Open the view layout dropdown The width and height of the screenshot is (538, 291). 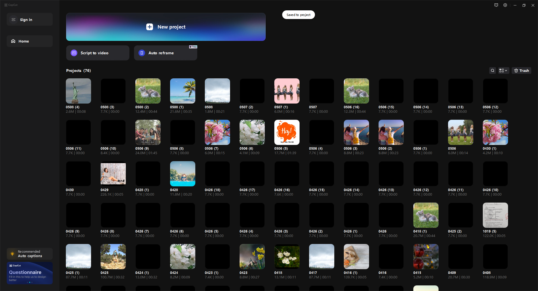click(x=503, y=71)
